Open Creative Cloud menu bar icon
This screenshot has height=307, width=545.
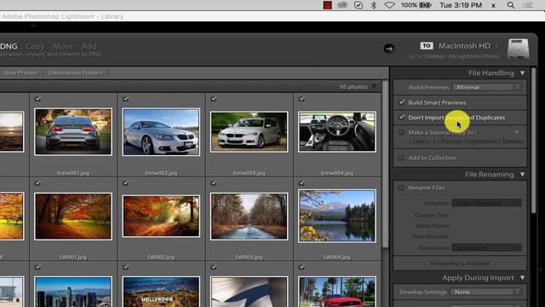342,5
